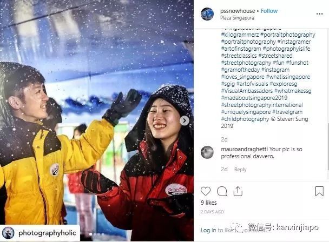The height and width of the screenshot is (242, 329).
Task: Open the pssnowhouse username link
Action: [x=238, y=11]
